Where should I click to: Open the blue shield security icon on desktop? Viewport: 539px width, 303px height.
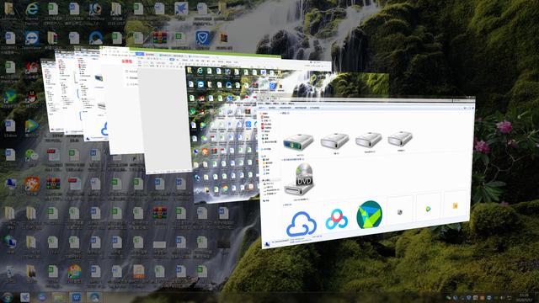click(x=202, y=37)
